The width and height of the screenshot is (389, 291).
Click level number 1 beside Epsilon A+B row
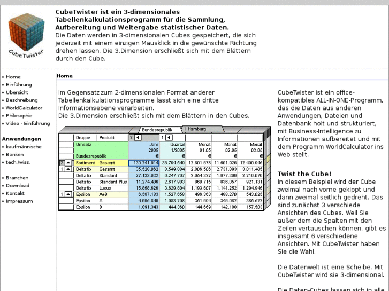[62, 194]
